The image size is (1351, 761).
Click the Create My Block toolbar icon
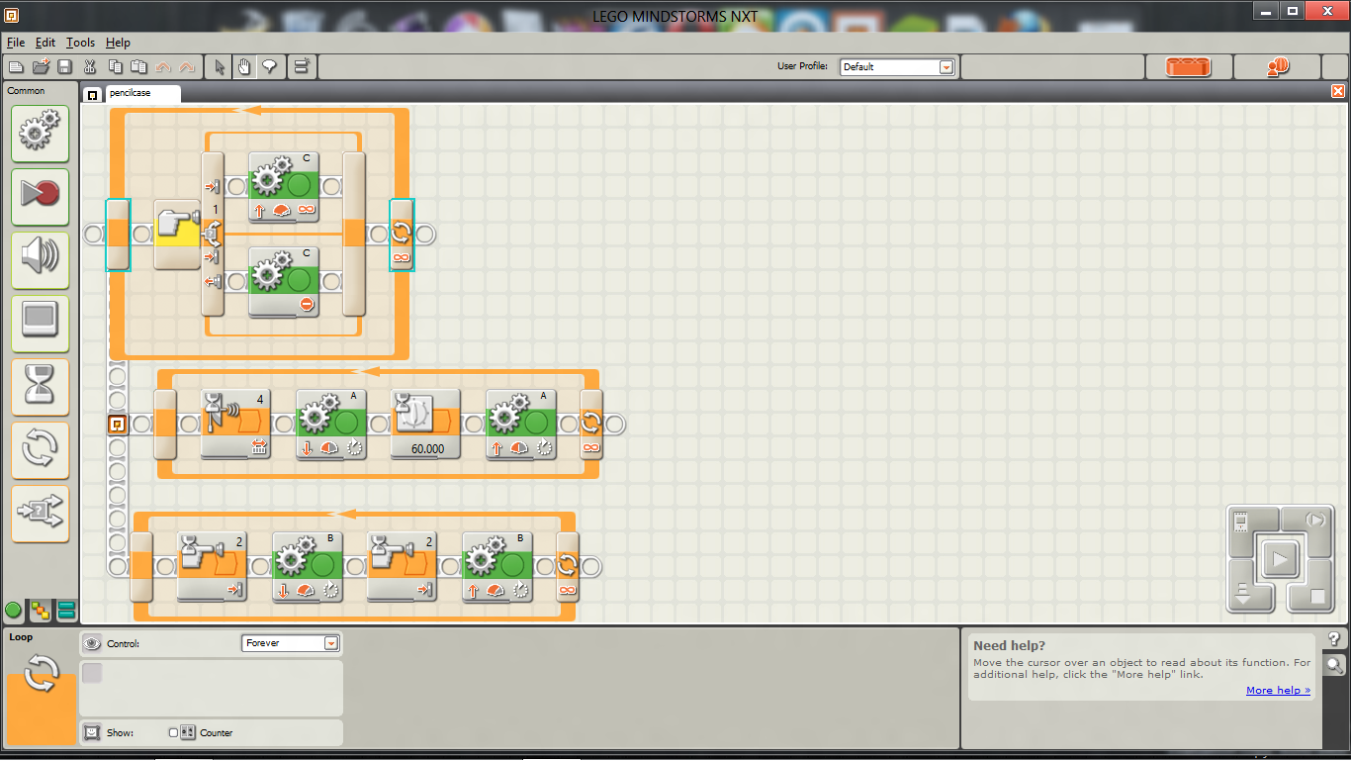[302, 67]
